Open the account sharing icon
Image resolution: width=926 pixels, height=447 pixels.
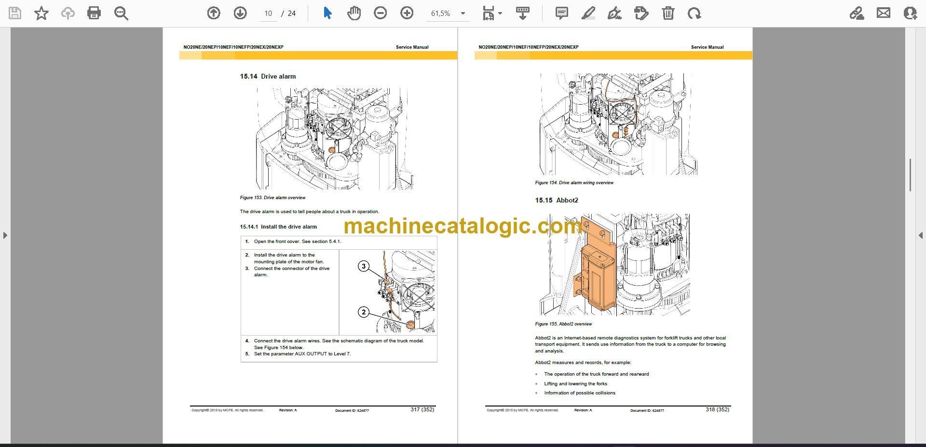coord(910,13)
